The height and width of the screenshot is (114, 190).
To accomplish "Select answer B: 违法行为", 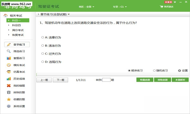I will pos(42,46).
